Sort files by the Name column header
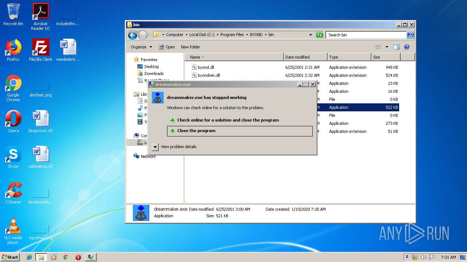467x262 pixels. (234, 57)
